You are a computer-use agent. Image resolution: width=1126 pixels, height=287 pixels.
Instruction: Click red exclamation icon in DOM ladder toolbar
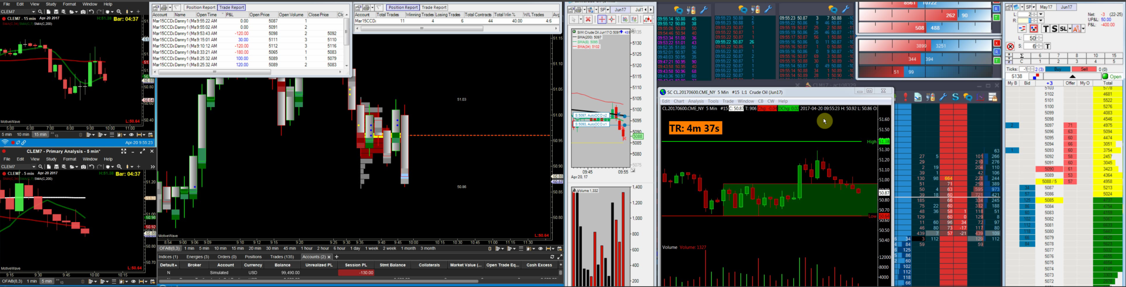[905, 97]
